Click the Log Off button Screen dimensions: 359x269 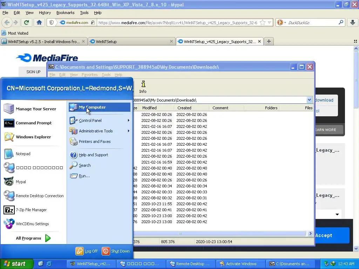point(87,251)
